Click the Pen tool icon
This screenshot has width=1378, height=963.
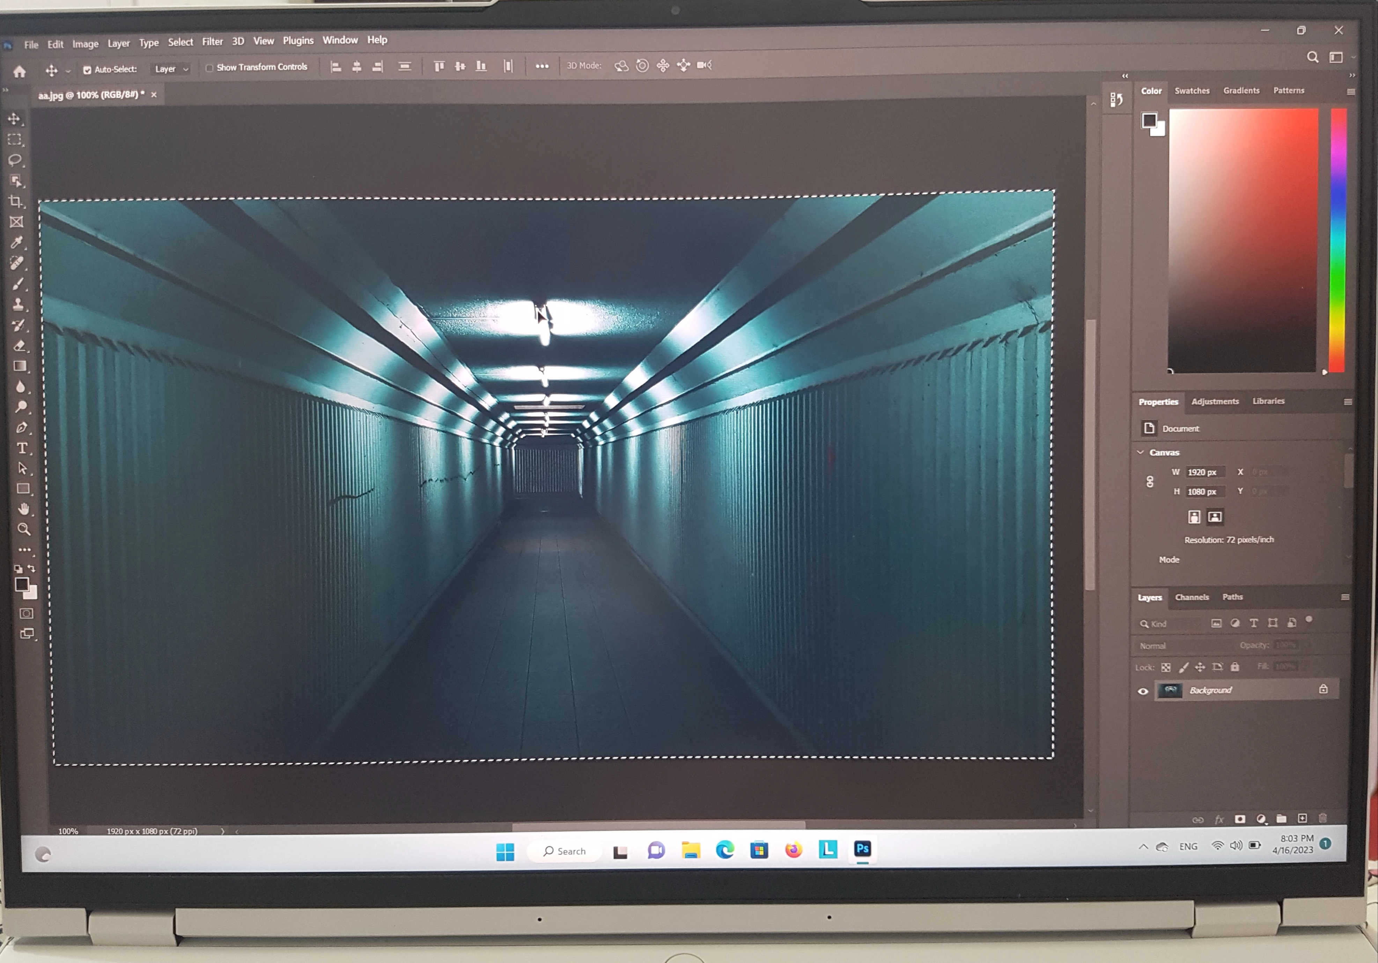pos(22,428)
